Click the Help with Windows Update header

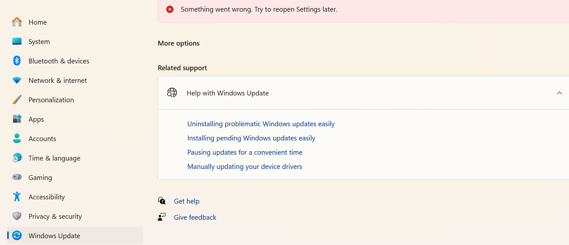[364, 93]
